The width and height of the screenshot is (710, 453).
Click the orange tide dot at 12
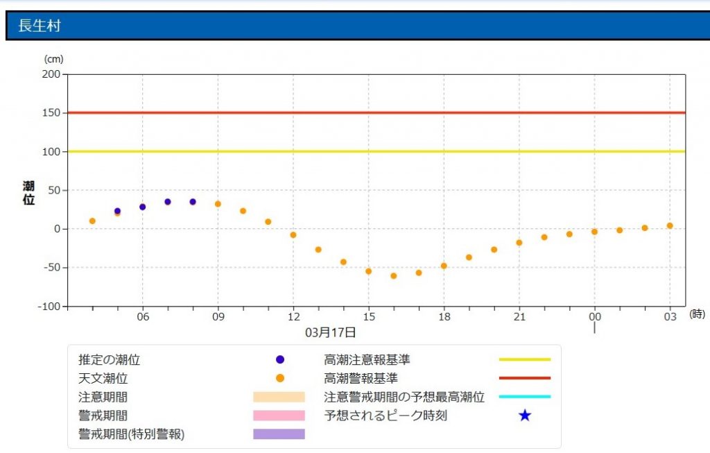293,235
